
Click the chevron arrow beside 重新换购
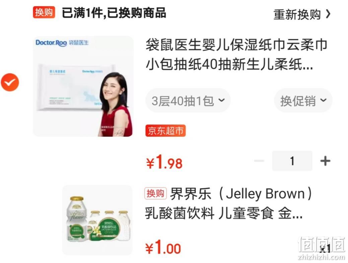328,14
